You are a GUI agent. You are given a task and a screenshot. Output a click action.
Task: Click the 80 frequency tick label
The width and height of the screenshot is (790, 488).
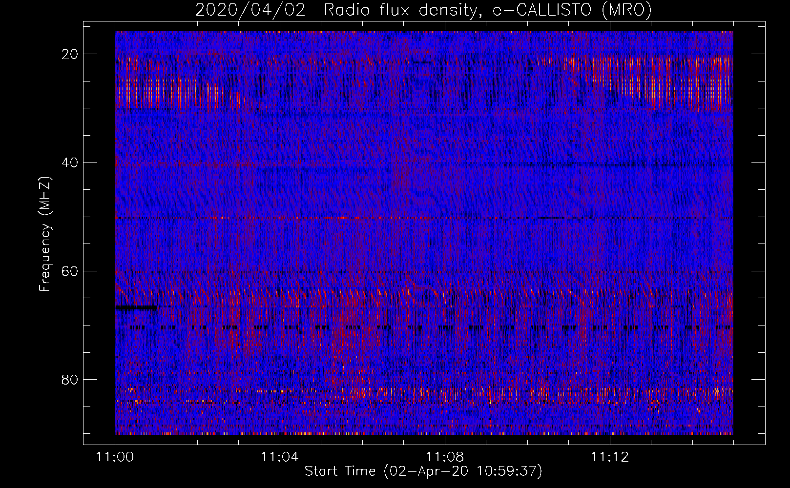(70, 379)
